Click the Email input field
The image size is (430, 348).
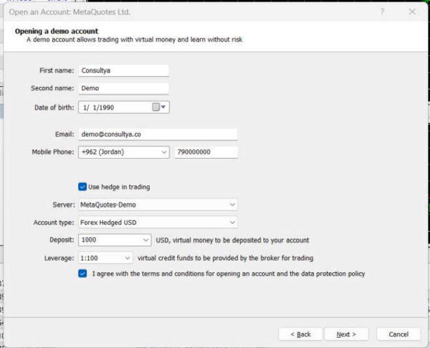[158, 134]
